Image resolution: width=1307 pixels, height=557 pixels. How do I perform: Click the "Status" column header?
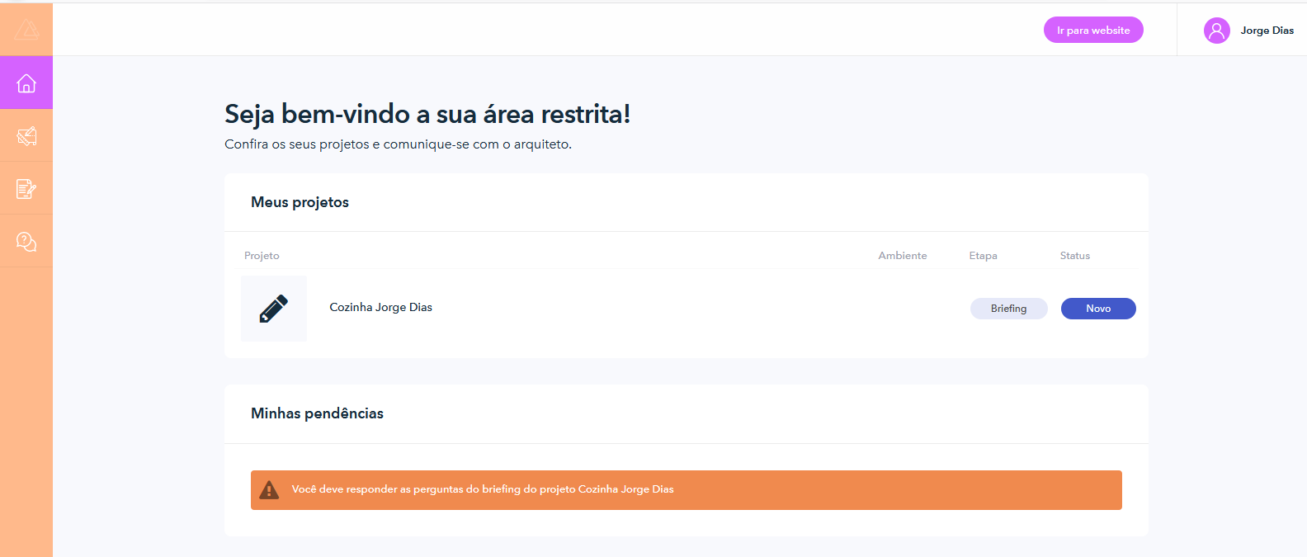[x=1074, y=256]
